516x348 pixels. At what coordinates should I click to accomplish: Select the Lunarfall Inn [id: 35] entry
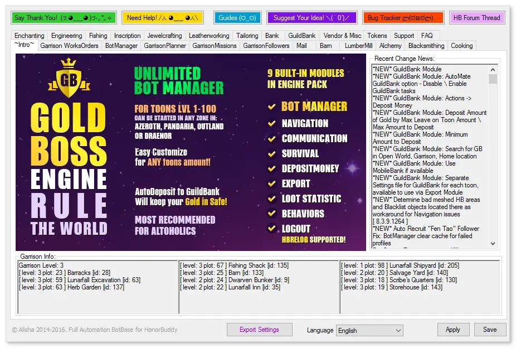tap(230, 287)
